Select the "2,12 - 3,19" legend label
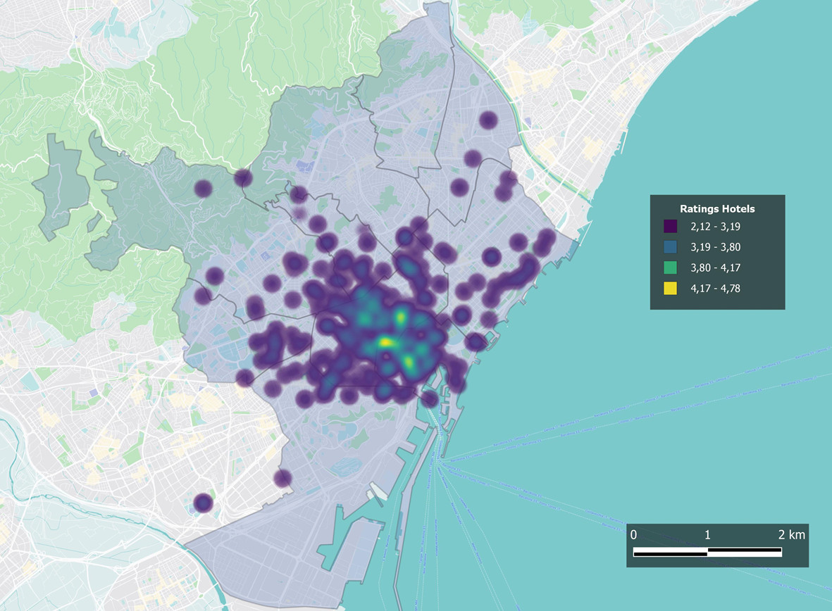Screen dimensions: 832x611 tap(715, 227)
